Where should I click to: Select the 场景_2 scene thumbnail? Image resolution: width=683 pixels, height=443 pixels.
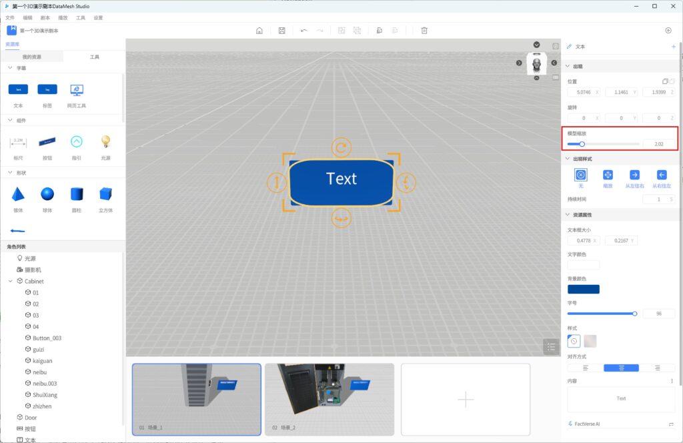[329, 399]
